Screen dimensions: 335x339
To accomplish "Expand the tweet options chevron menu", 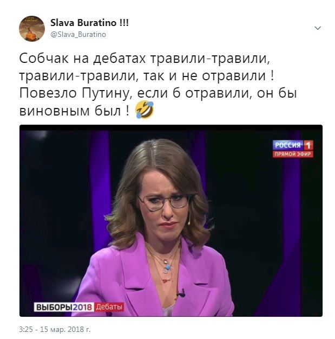I will [318, 28].
